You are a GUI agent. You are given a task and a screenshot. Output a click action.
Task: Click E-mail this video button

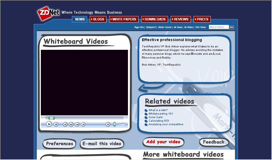point(102,143)
